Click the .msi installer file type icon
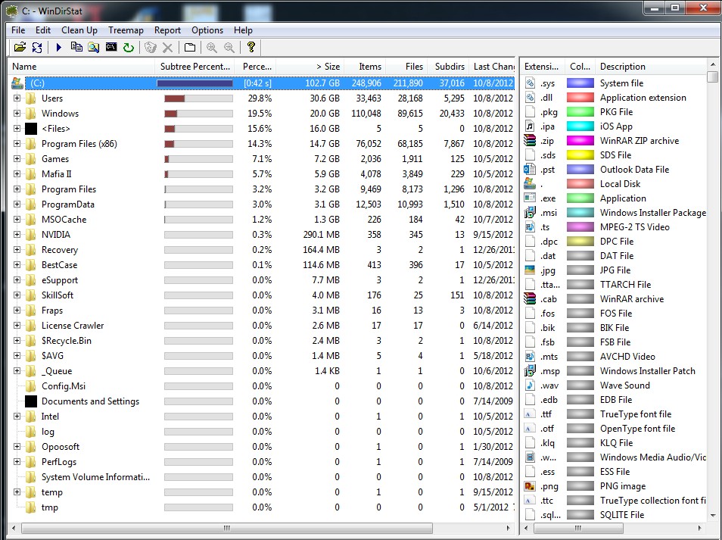 pyautogui.click(x=530, y=212)
